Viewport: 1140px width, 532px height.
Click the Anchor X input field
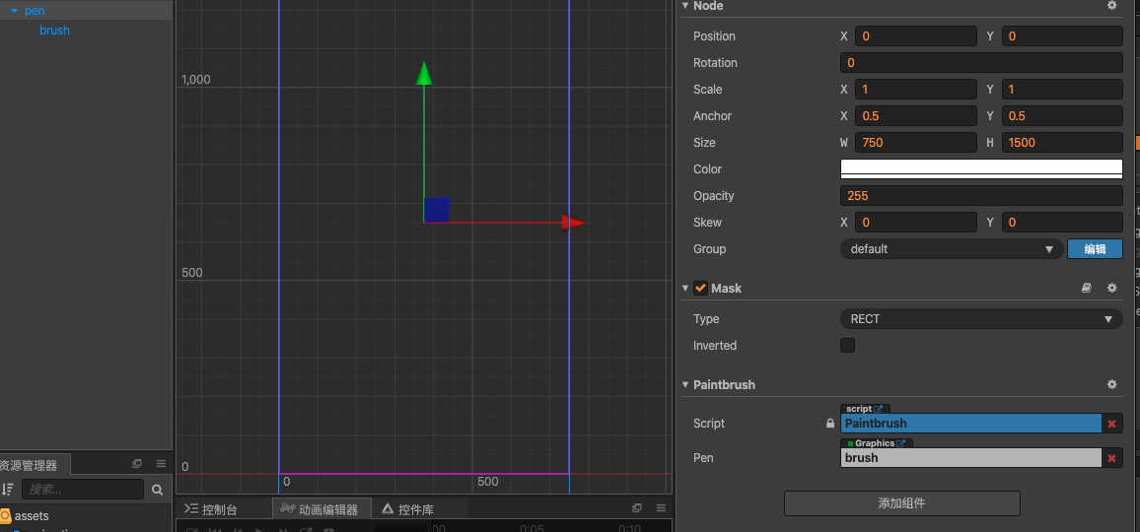coord(916,115)
